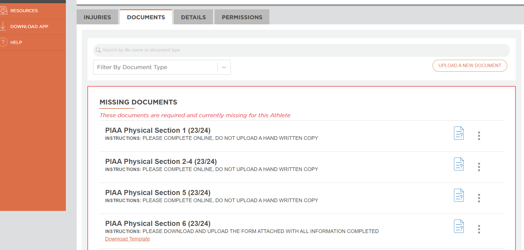Image resolution: width=524 pixels, height=250 pixels.
Task: Click the red required documents notice text
Action: [195, 115]
